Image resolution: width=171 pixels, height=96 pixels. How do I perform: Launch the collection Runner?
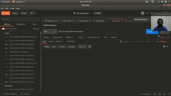click(24, 13)
